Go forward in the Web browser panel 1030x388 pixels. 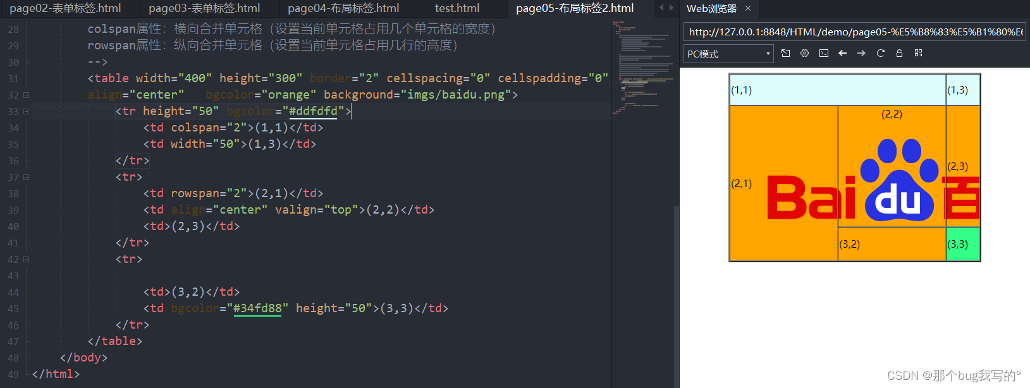pos(861,53)
